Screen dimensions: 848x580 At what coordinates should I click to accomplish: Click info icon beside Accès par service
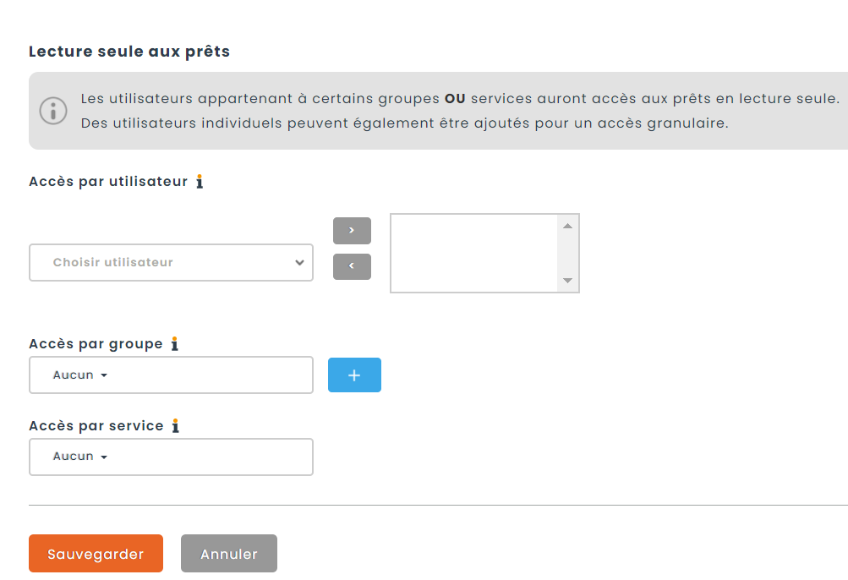click(175, 426)
